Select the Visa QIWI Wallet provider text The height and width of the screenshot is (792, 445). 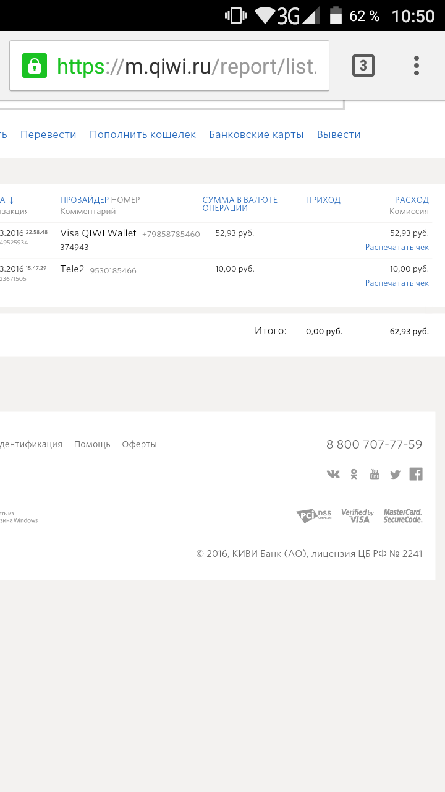click(98, 233)
